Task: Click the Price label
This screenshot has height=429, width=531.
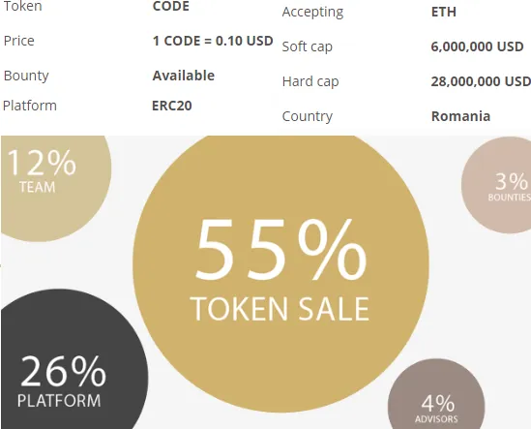Action: coord(19,41)
